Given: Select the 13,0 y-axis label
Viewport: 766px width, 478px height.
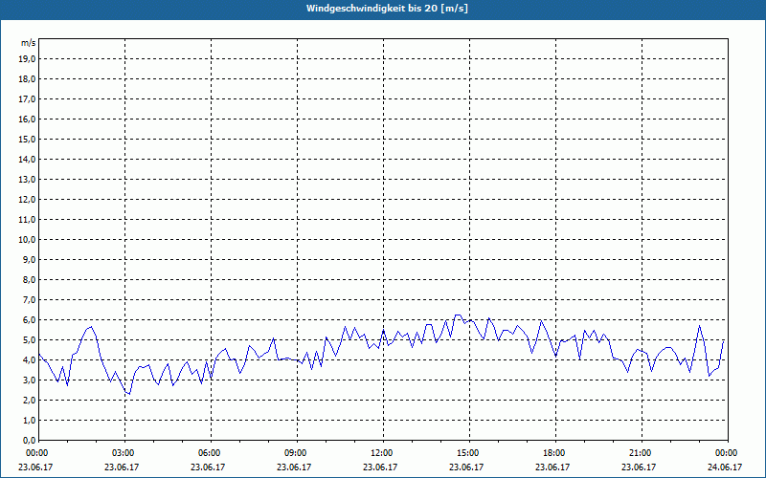Looking at the screenshot, I should [27, 180].
